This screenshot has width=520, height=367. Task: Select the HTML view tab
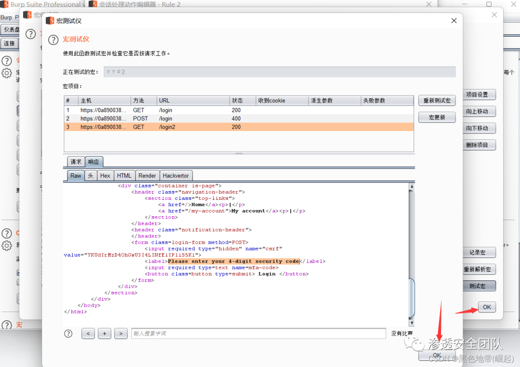point(124,176)
